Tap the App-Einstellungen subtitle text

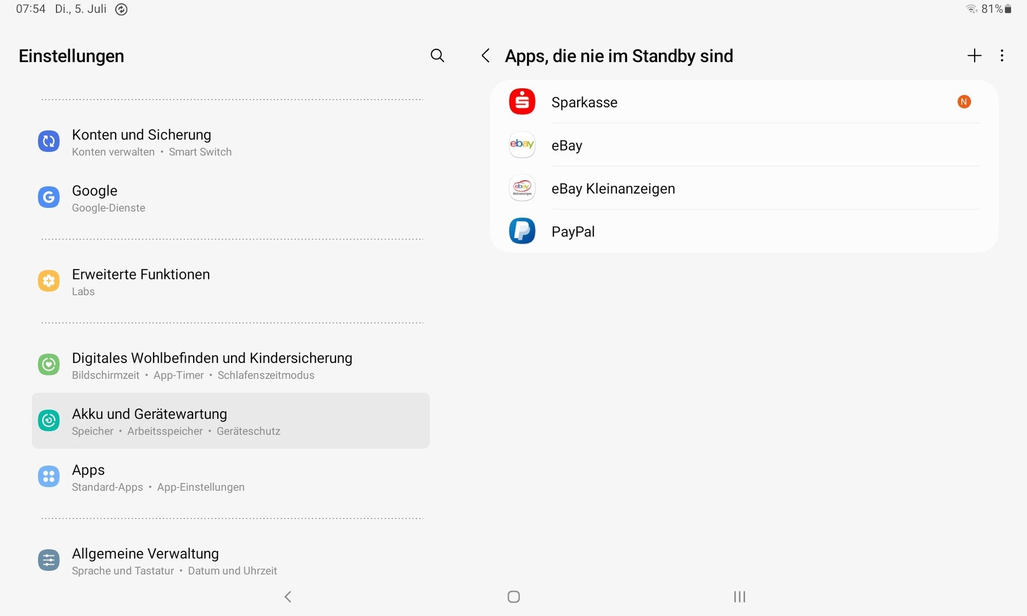tap(201, 487)
